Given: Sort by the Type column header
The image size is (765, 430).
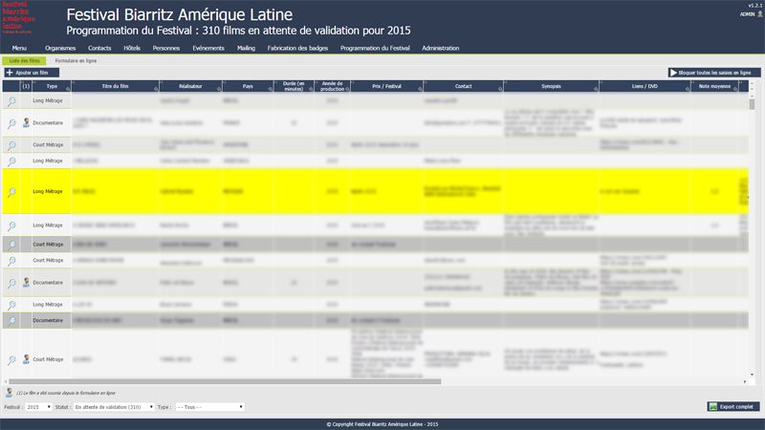Looking at the screenshot, I should (52, 86).
